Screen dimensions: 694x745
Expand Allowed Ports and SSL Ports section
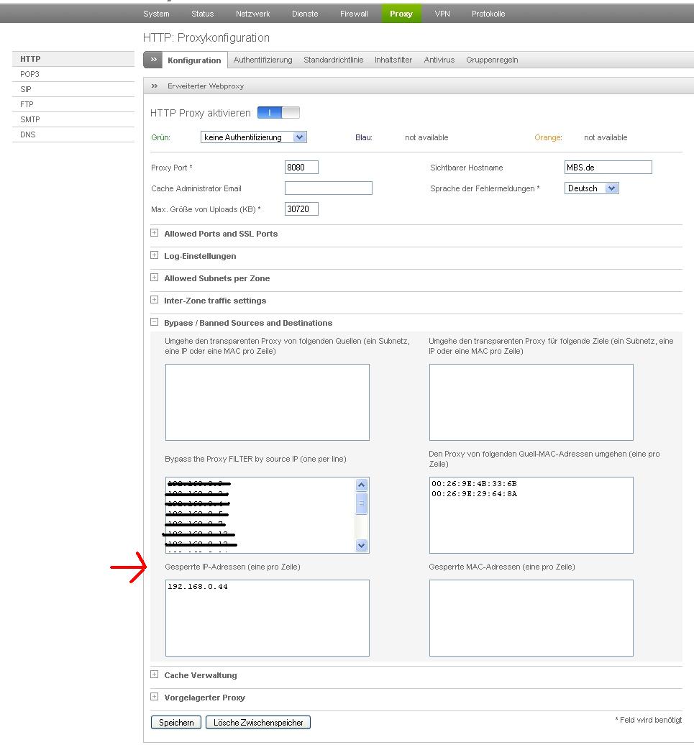[155, 234]
